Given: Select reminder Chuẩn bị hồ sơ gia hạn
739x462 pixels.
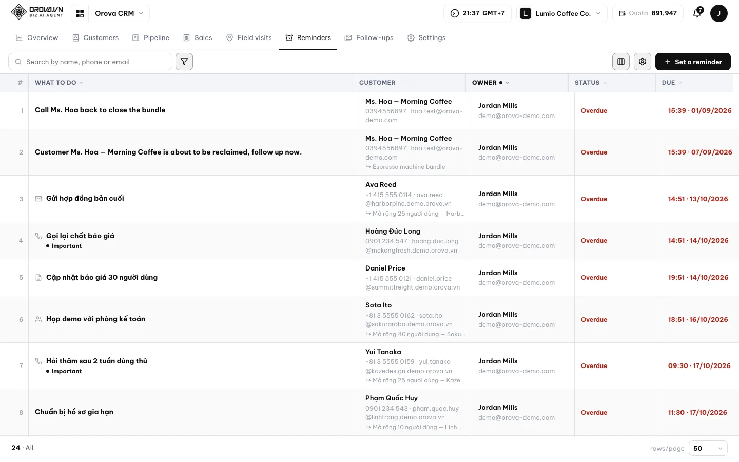Looking at the screenshot, I should point(74,412).
